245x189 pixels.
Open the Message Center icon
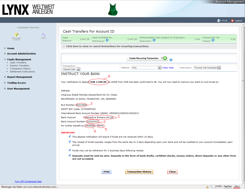pos(17,35)
